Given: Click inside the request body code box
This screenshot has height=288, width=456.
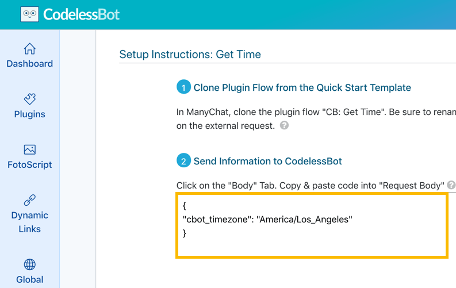Looking at the screenshot, I should (x=312, y=225).
